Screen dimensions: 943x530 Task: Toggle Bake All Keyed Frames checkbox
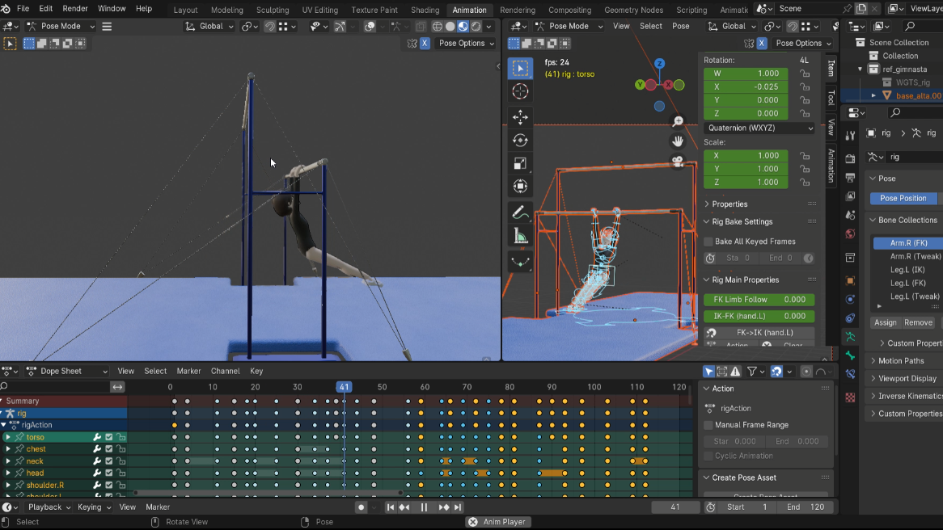[x=708, y=242]
